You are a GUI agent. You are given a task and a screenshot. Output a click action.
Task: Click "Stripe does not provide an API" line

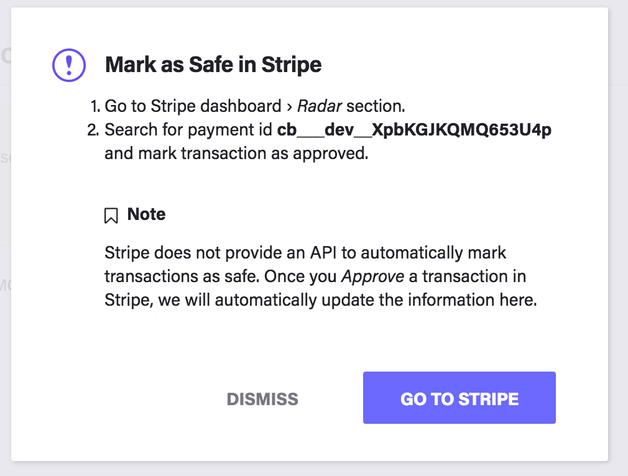pos(305,253)
